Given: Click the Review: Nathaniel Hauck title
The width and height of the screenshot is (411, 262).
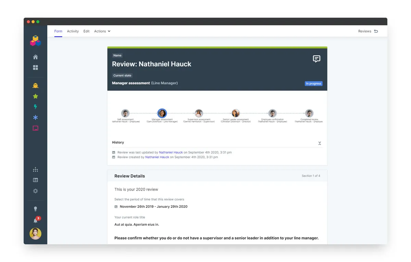Looking at the screenshot, I should pos(152,64).
